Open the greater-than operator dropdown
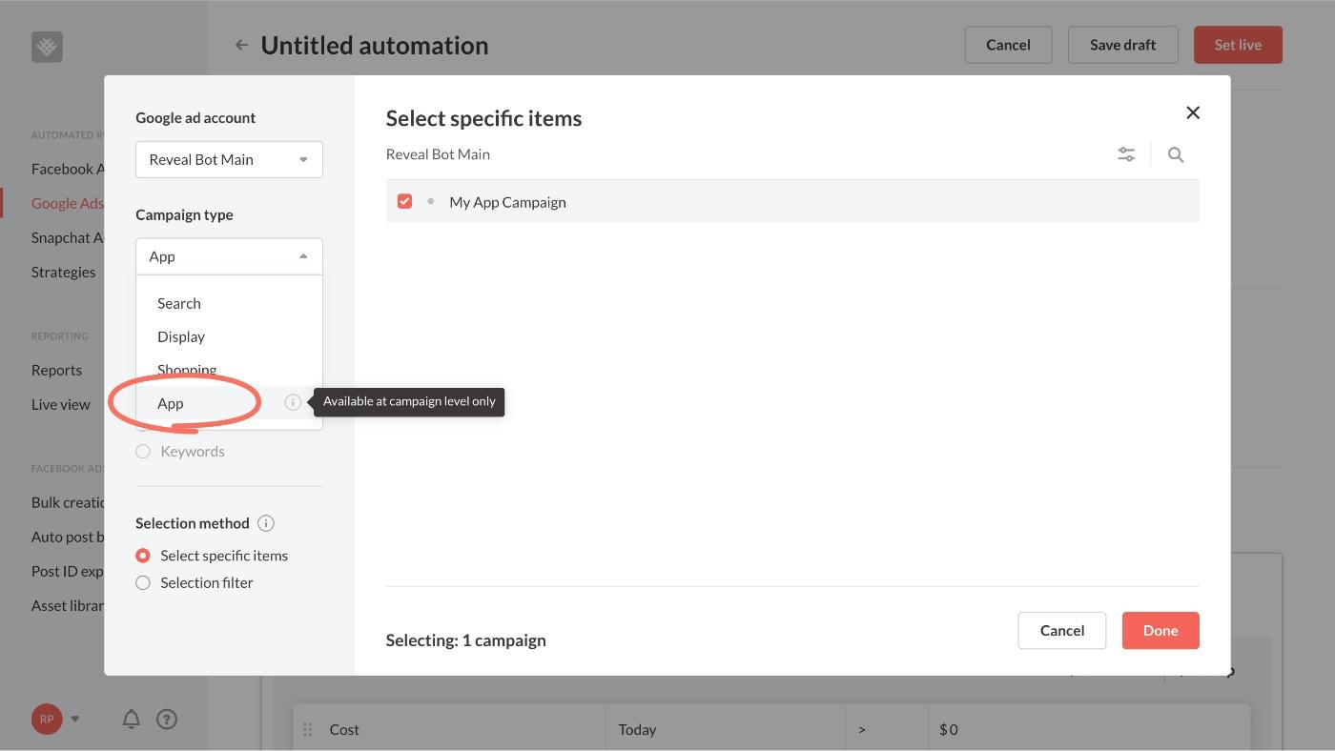The width and height of the screenshot is (1335, 751). pos(886,729)
